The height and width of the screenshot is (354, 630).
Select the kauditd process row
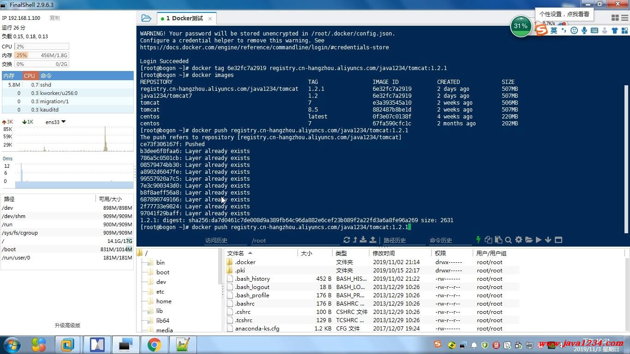pos(68,110)
